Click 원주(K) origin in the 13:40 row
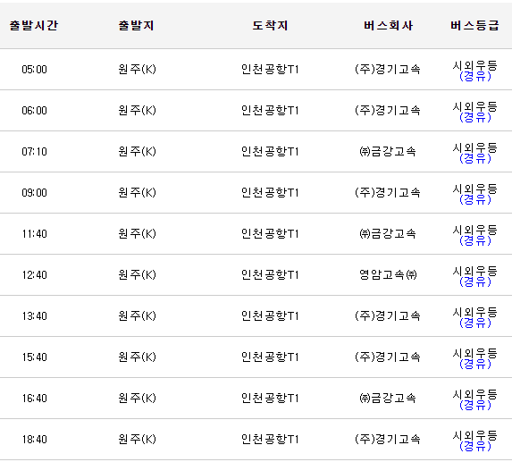The image size is (512, 462). [x=137, y=316]
